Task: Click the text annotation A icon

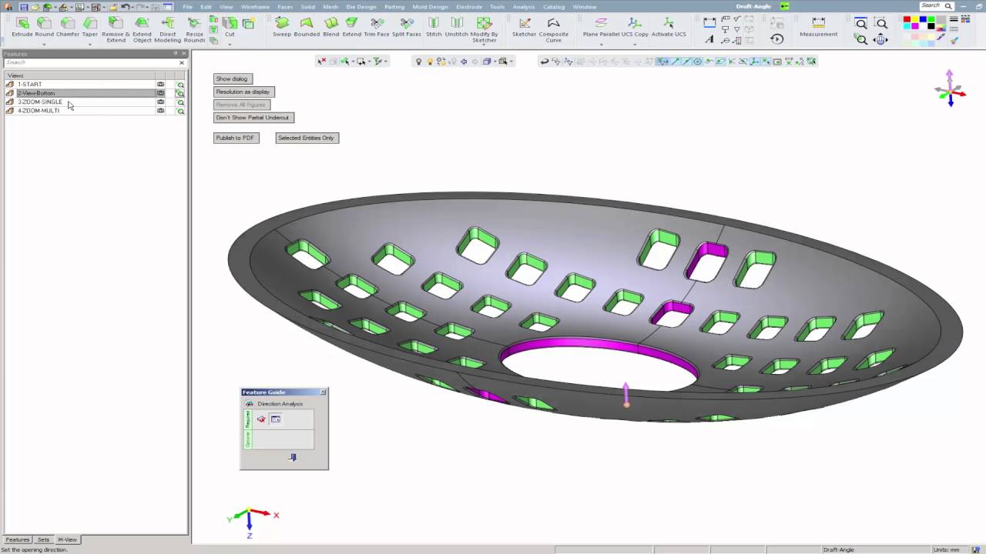Action: click(709, 38)
